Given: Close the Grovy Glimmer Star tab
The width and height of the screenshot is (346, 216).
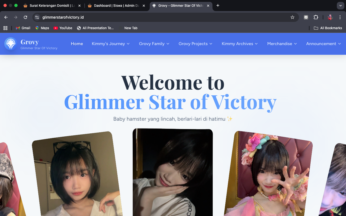Looking at the screenshot, I should [208, 6].
